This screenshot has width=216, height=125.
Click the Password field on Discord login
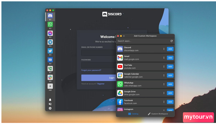click(99, 65)
